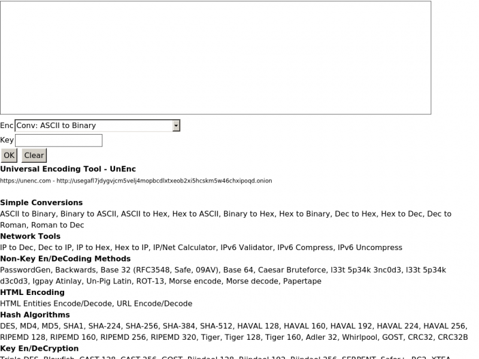Click the 'Key En/DeCryption' heading
The image size is (479, 359).
[40, 349]
